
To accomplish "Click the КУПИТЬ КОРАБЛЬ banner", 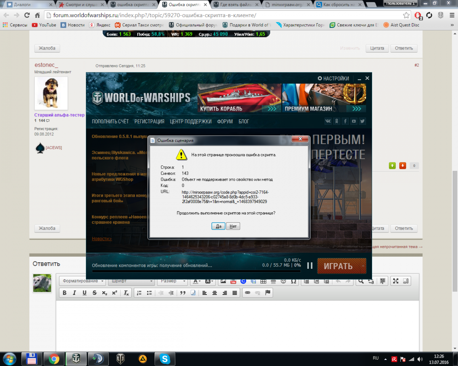I will click(239, 98).
